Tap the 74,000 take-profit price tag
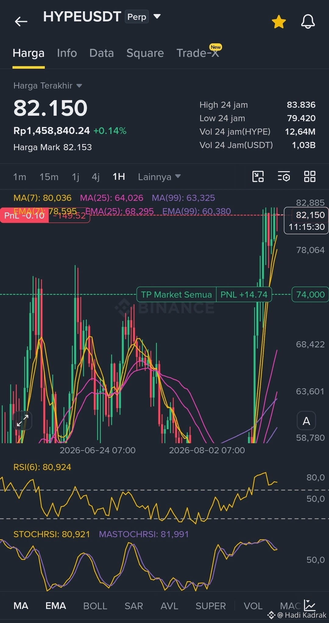Viewport: 329px width, 623px height. (310, 295)
